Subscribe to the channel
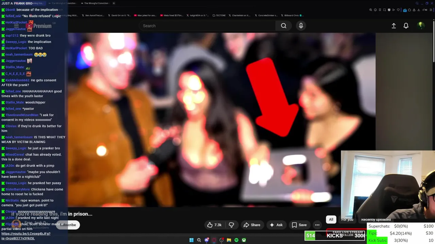Viewport: 435px width, 244px height. pos(68,225)
